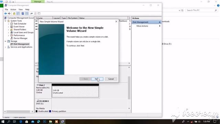Open the notification center icon
This screenshot has width=220, height=124.
pyautogui.click(x=215, y=122)
